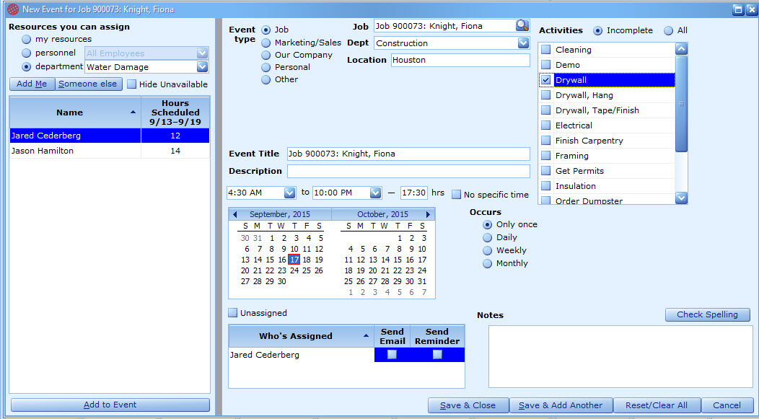Advance calendar to next month
Screen dimensions: 759x419
pyautogui.click(x=428, y=214)
